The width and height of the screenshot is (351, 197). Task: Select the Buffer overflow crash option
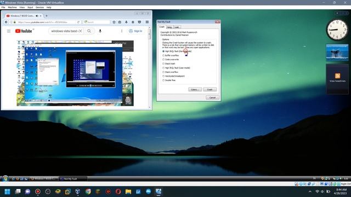click(163, 55)
